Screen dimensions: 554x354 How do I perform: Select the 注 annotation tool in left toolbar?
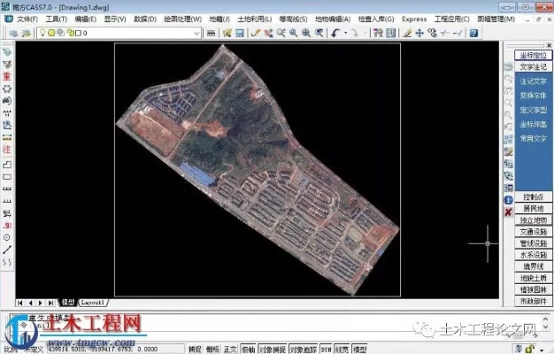click(x=6, y=150)
